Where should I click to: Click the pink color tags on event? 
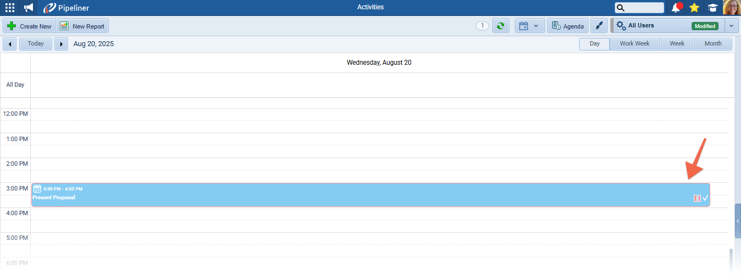tap(697, 198)
